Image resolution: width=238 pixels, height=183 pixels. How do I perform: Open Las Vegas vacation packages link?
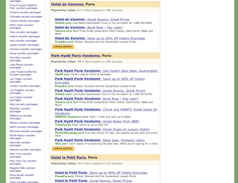click(21, 80)
